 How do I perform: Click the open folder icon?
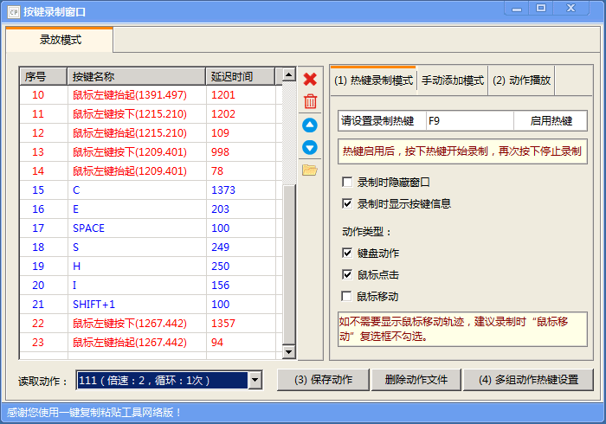tap(310, 170)
